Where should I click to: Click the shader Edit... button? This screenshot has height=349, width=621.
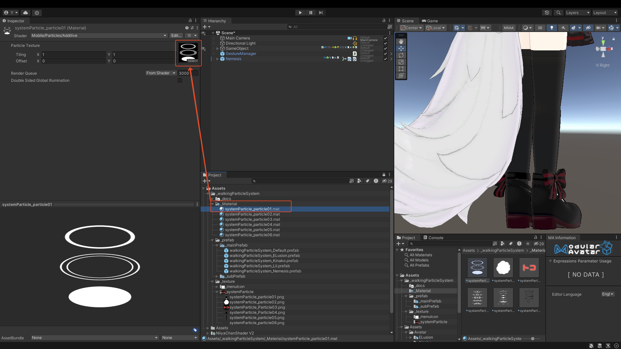(176, 36)
